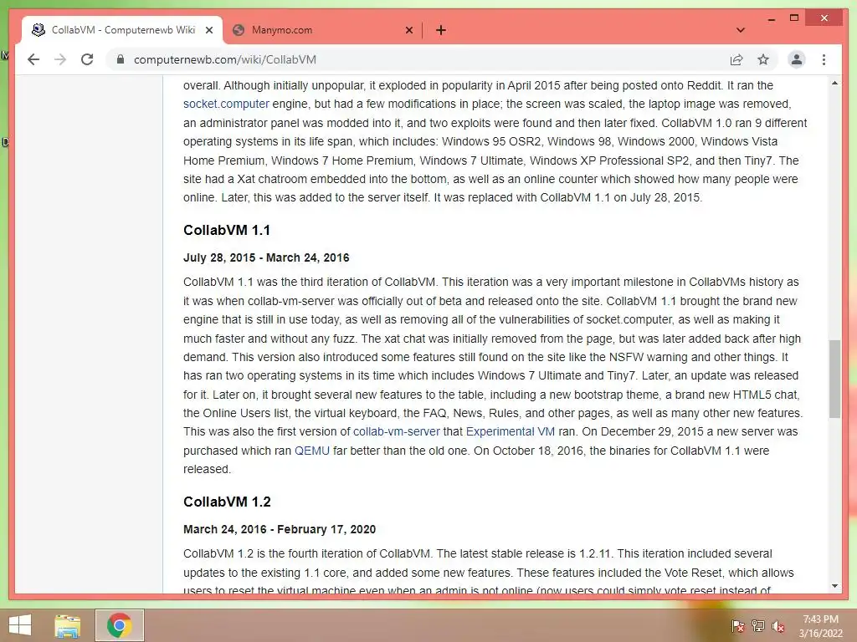Viewport: 857px width, 642px height.
Task: Click the page scrollbar up arrow
Action: (834, 83)
